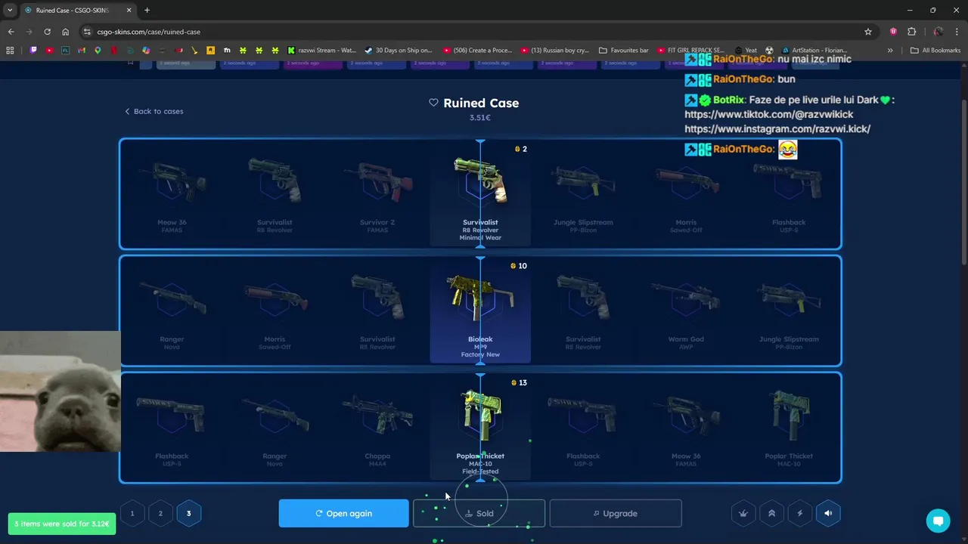Go to browser home page
This screenshot has height=544, width=968.
coord(65,32)
